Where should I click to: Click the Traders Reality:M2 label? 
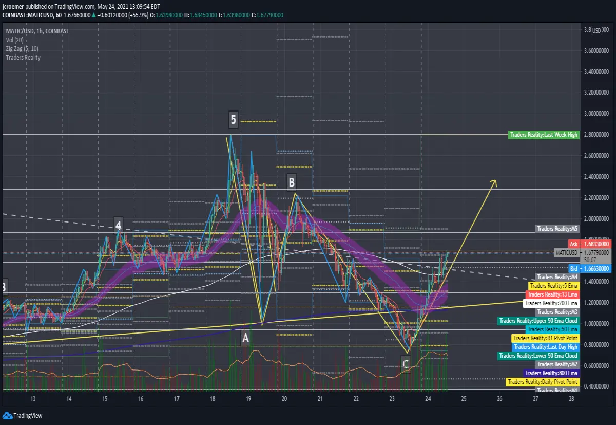[557, 364]
